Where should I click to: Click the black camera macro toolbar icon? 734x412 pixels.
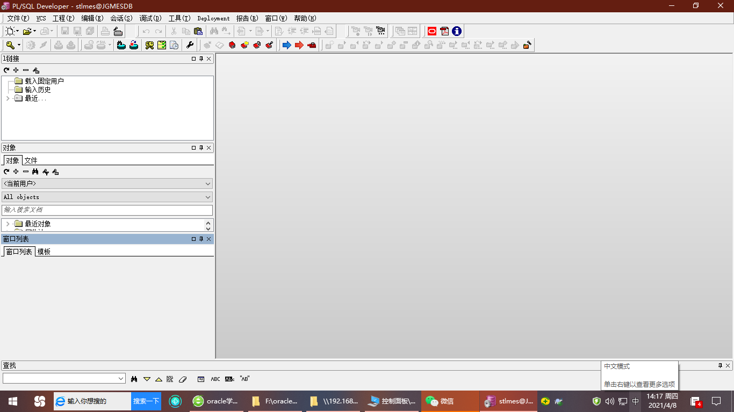(380, 31)
